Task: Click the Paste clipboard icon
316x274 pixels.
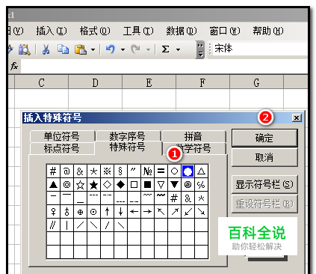Action: [81, 49]
